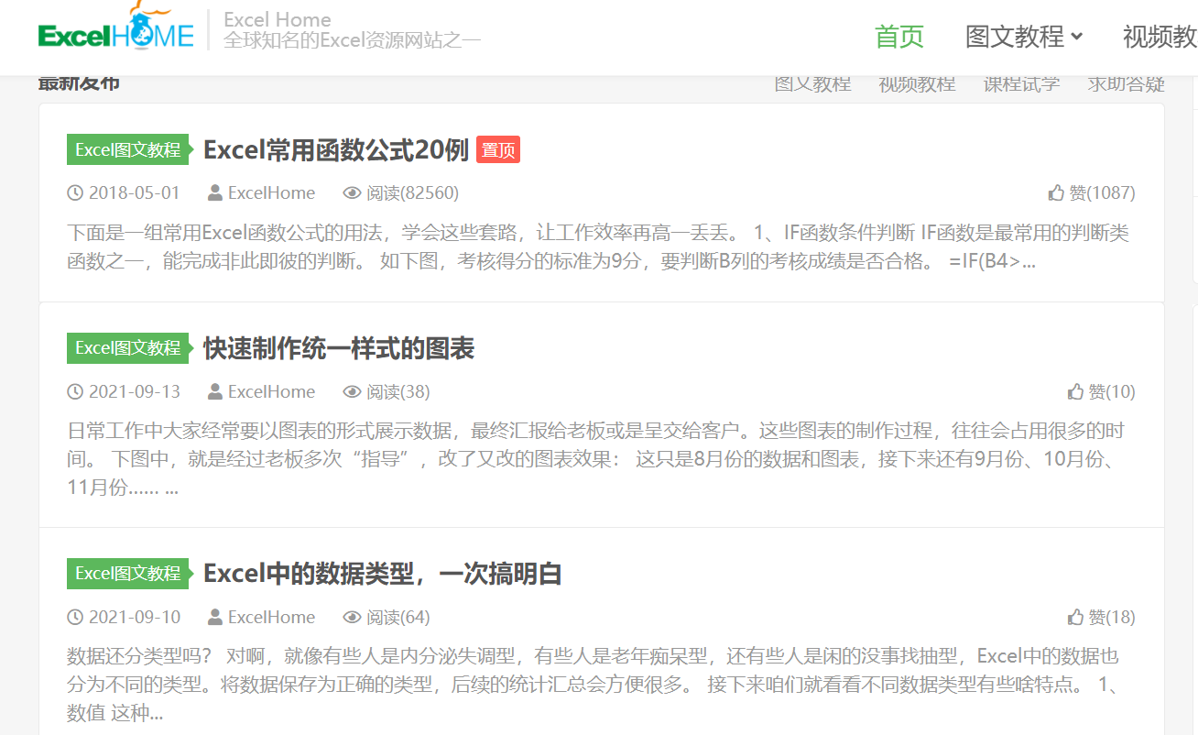Click the thumbs-up icon beside 赞(10)
This screenshot has width=1198, height=735.
click(x=1076, y=391)
